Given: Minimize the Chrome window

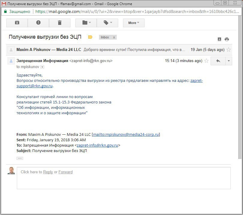Looking at the screenshot, I should pyautogui.click(x=217, y=3).
